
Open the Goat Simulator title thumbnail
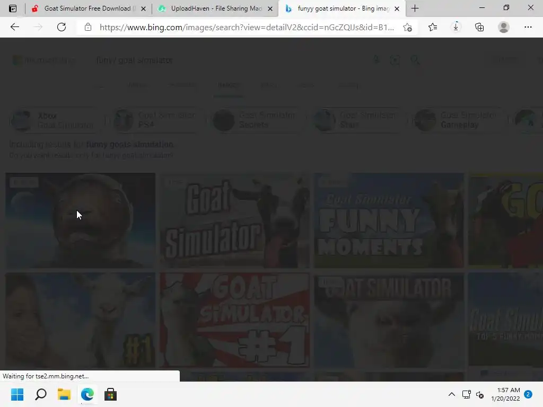tap(234, 220)
